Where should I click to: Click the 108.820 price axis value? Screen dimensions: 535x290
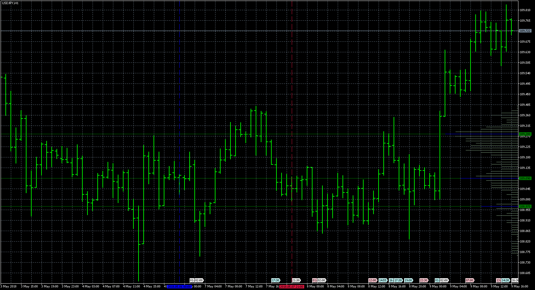click(x=525, y=242)
